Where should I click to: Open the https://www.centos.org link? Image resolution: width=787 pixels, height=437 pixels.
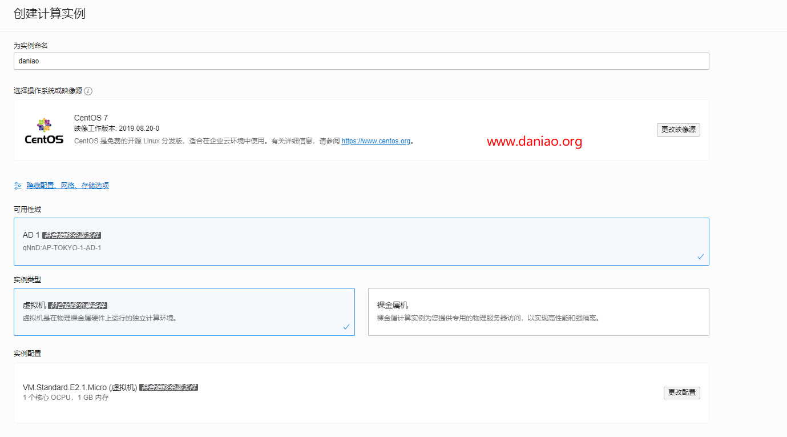tap(376, 141)
